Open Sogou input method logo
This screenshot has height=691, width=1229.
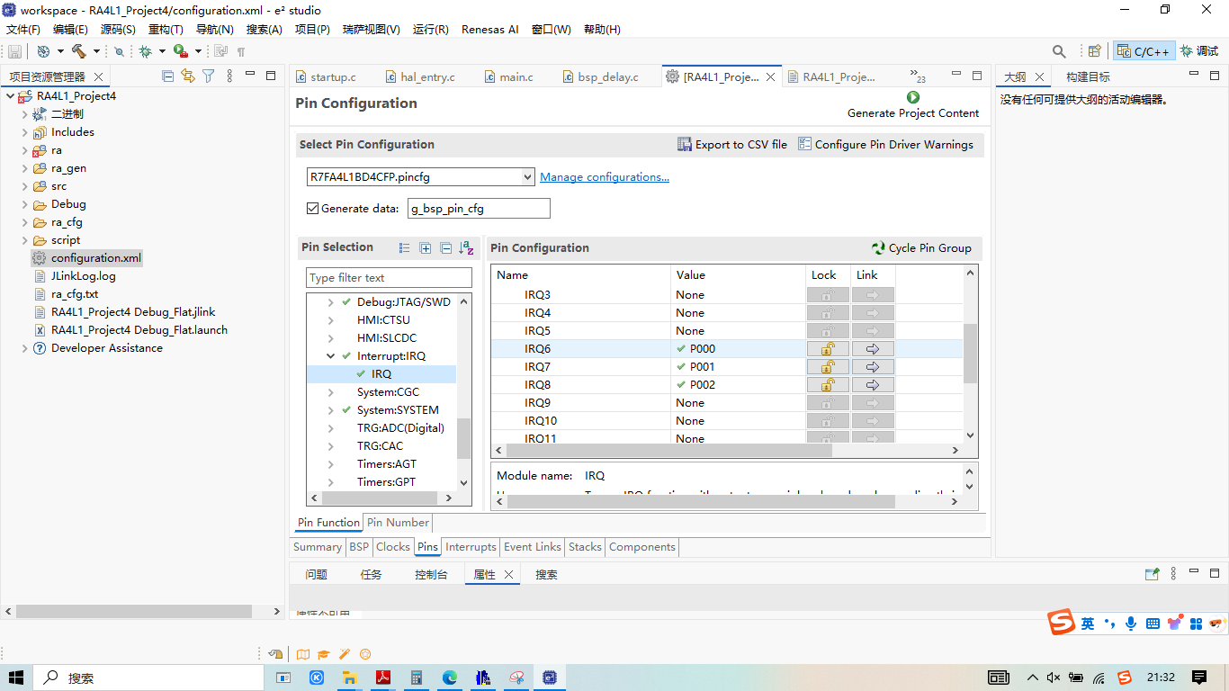pos(1062,622)
